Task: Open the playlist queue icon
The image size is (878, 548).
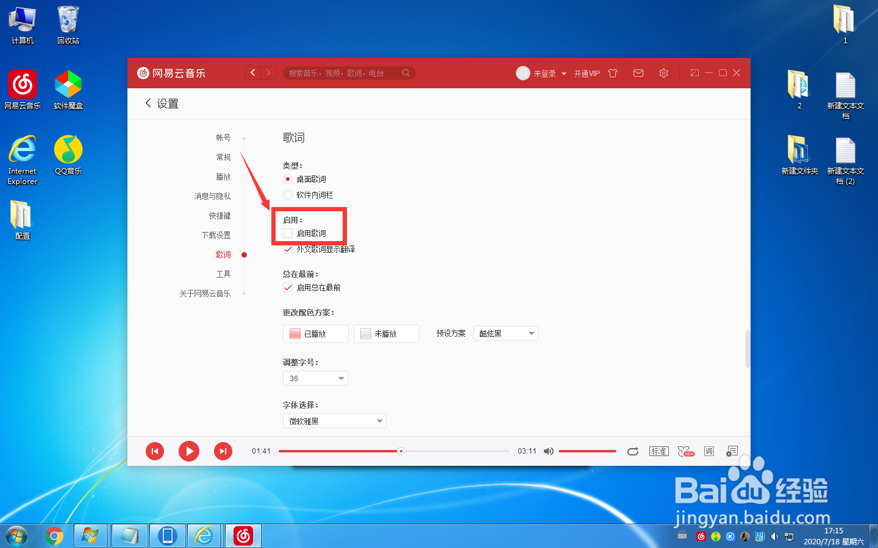Action: [x=732, y=451]
